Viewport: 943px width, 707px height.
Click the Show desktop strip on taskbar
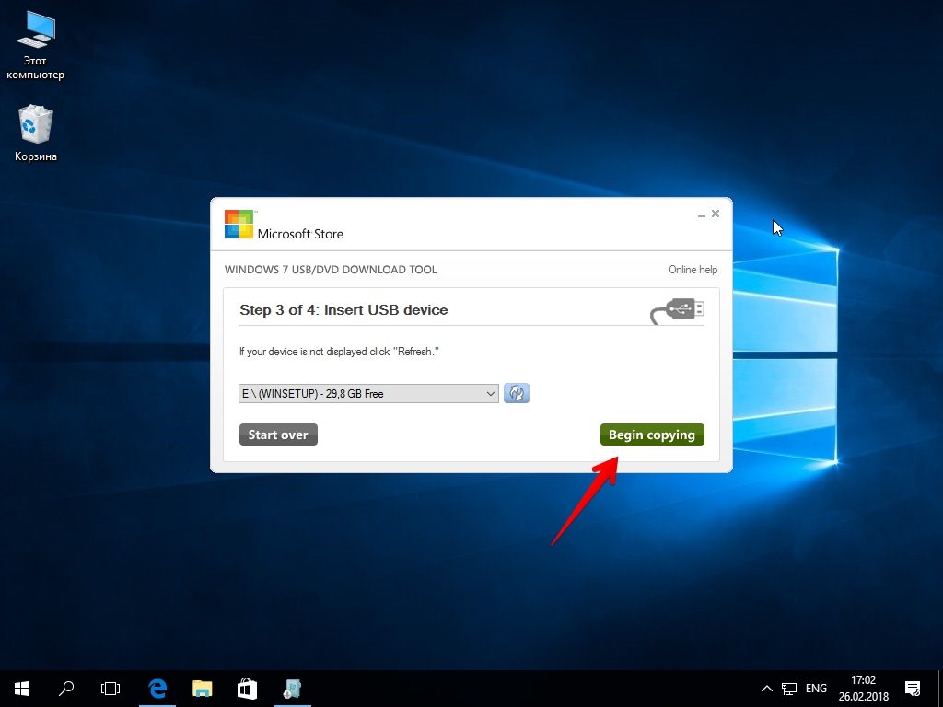point(940,689)
